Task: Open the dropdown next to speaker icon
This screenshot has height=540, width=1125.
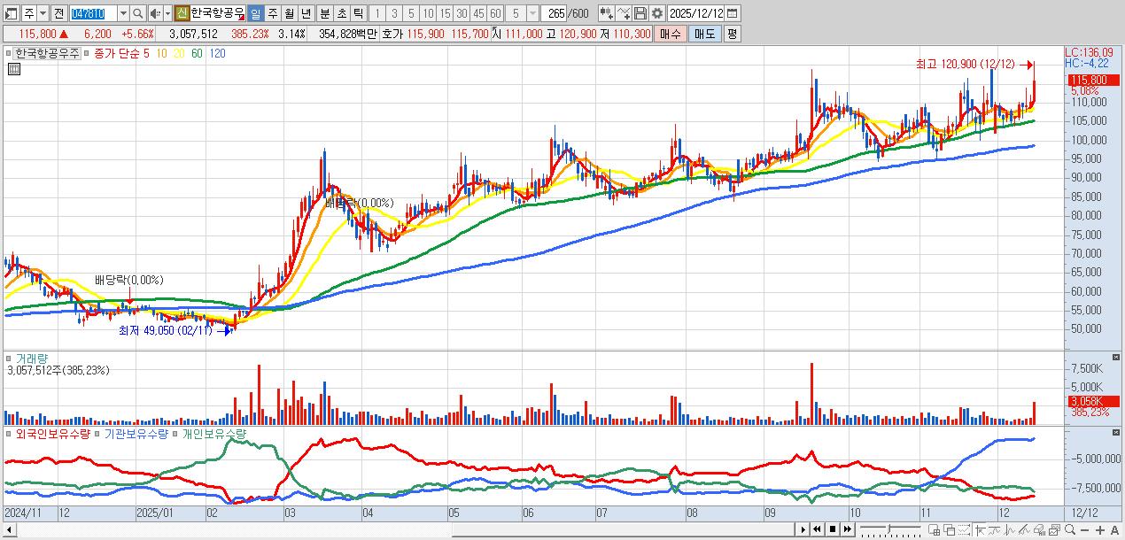Action: click(168, 13)
